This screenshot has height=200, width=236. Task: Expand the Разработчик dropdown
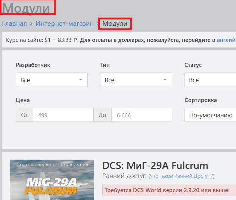click(52, 80)
